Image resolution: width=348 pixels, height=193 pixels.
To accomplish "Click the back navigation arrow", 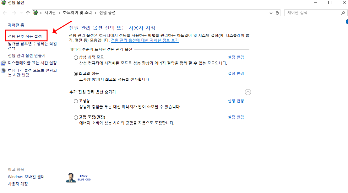I will (x=5, y=13).
